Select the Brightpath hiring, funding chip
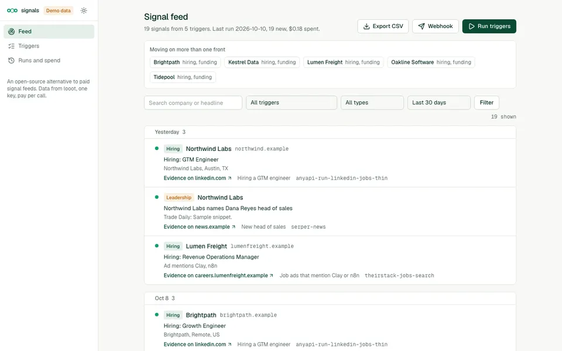562x351 pixels. coord(185,62)
